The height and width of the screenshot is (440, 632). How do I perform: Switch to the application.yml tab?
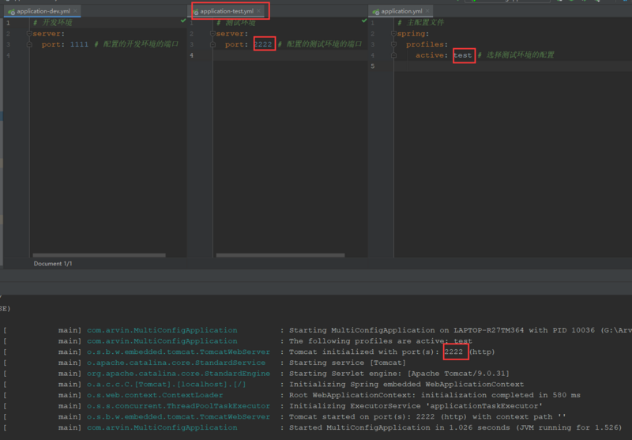click(401, 11)
